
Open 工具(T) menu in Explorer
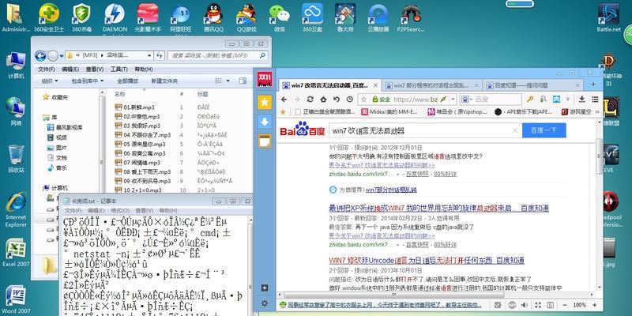(x=118, y=70)
